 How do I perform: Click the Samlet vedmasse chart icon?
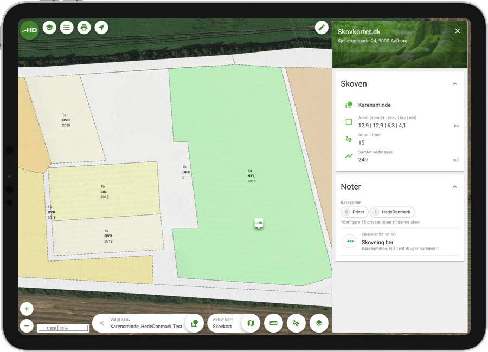point(349,156)
